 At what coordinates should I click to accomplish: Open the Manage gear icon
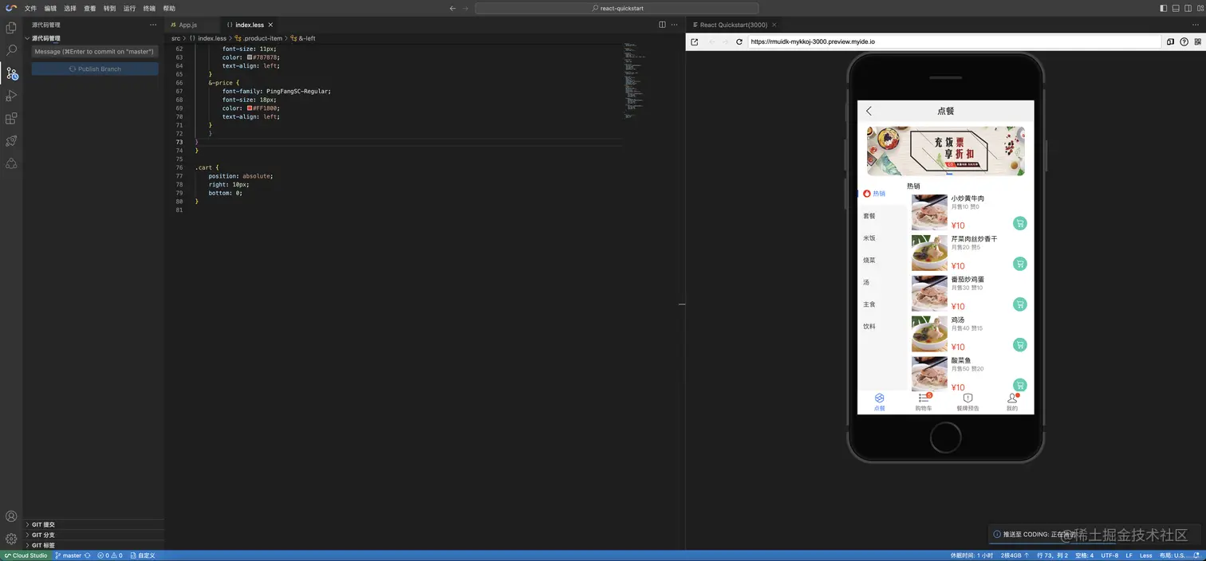(x=11, y=539)
